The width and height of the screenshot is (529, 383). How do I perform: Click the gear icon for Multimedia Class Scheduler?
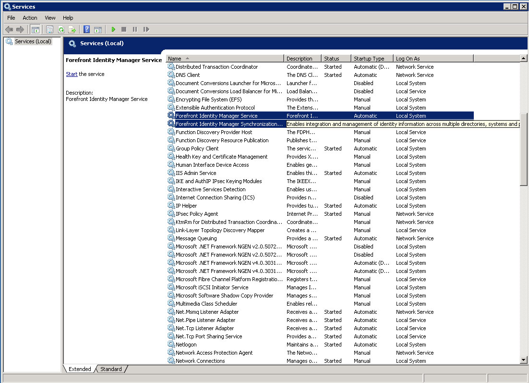pos(171,303)
